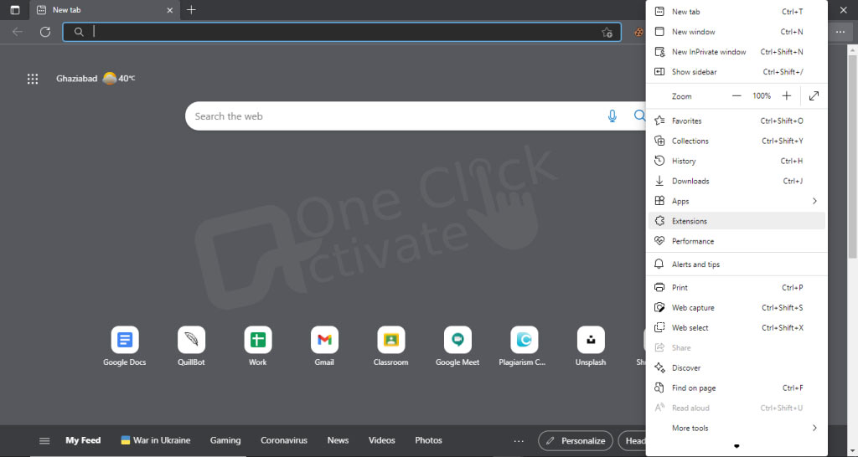Open Alerts and tips menu item
Image resolution: width=858 pixels, height=457 pixels.
pyautogui.click(x=737, y=264)
